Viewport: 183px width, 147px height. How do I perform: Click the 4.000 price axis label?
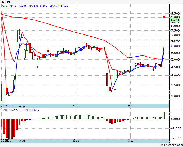(x=175, y=75)
